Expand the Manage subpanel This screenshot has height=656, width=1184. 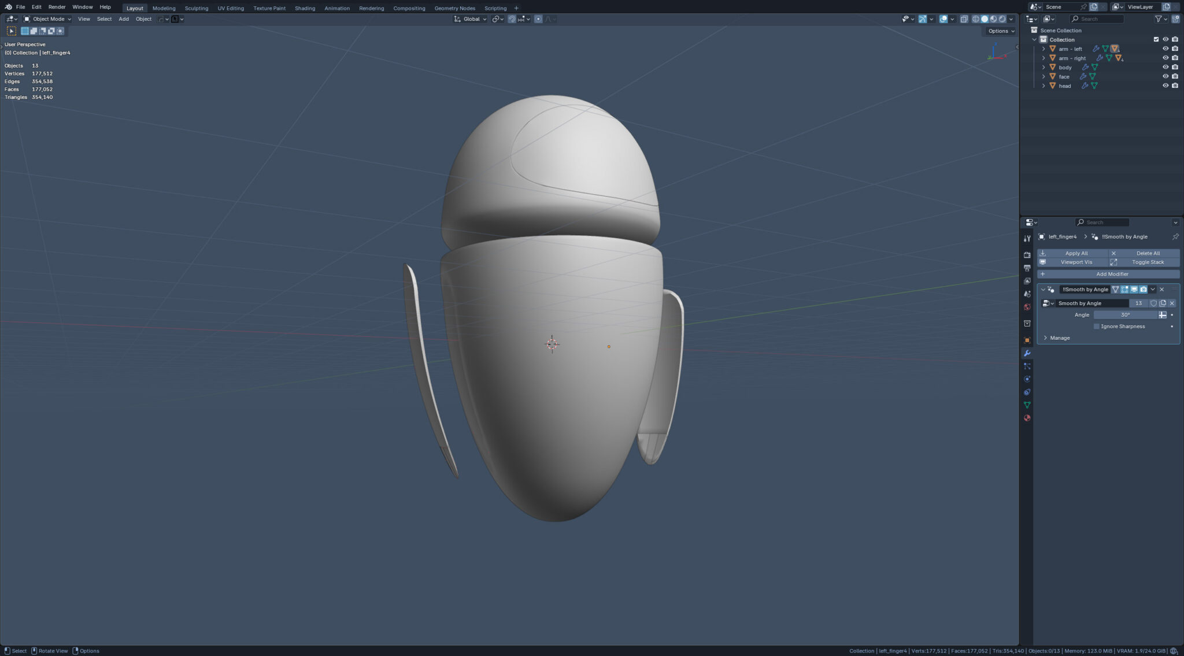pyautogui.click(x=1059, y=338)
